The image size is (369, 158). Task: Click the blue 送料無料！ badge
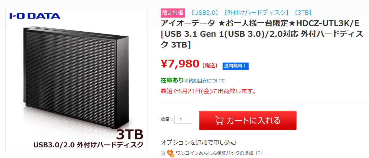tap(236, 66)
